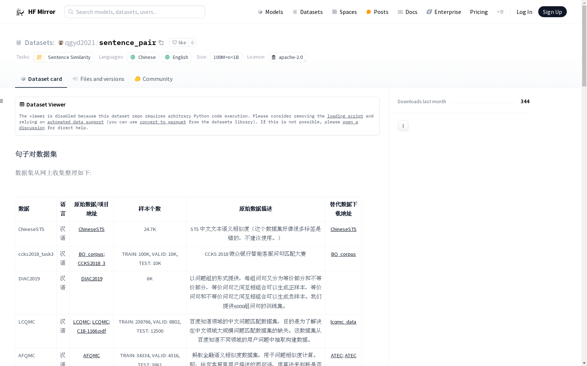This screenshot has height=366, width=587.
Task: Open the CCKS2018_3 link
Action: [x=91, y=263]
